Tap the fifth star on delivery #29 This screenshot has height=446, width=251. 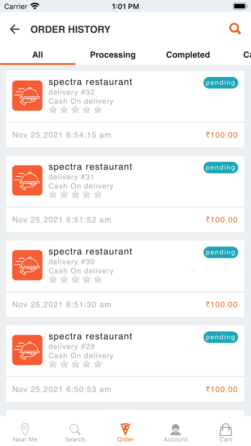pyautogui.click(x=98, y=364)
